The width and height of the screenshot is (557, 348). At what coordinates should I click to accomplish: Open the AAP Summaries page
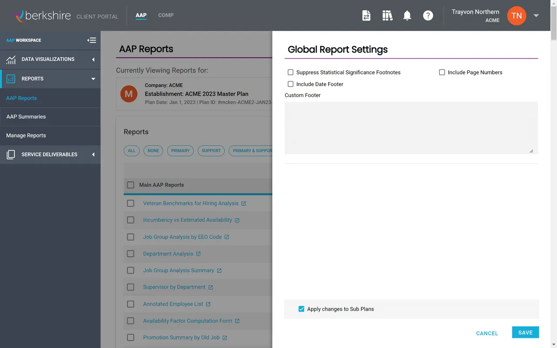[x=26, y=117]
